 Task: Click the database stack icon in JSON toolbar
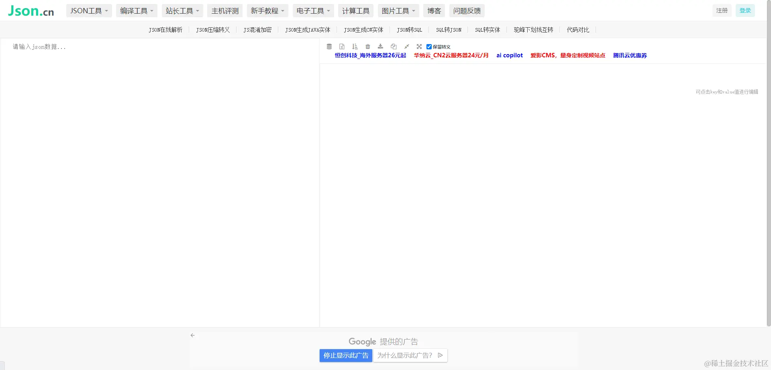click(x=329, y=47)
